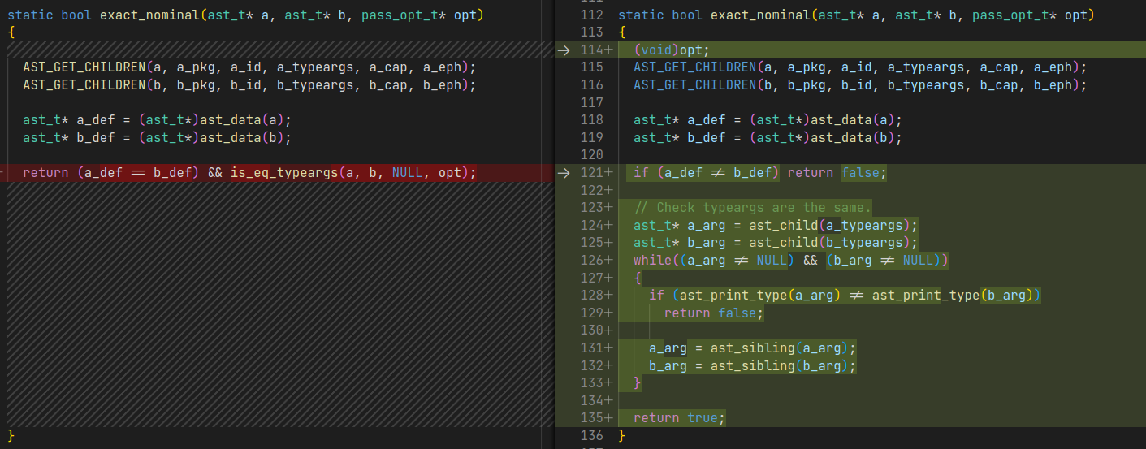Click line number 136 in the gutter
This screenshot has height=449, width=1146.
click(593, 436)
